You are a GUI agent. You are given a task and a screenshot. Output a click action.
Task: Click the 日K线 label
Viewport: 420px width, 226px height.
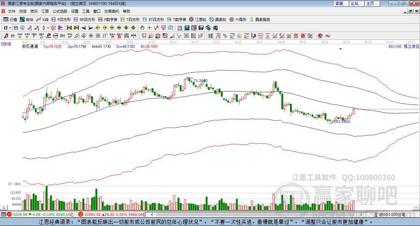pos(6,44)
